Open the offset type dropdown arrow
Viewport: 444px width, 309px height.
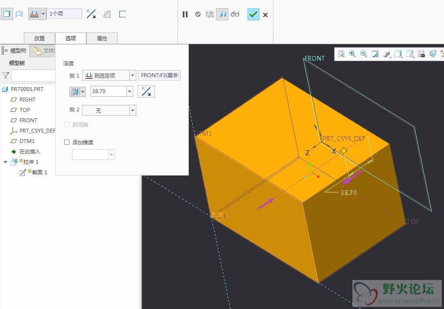tap(83, 91)
